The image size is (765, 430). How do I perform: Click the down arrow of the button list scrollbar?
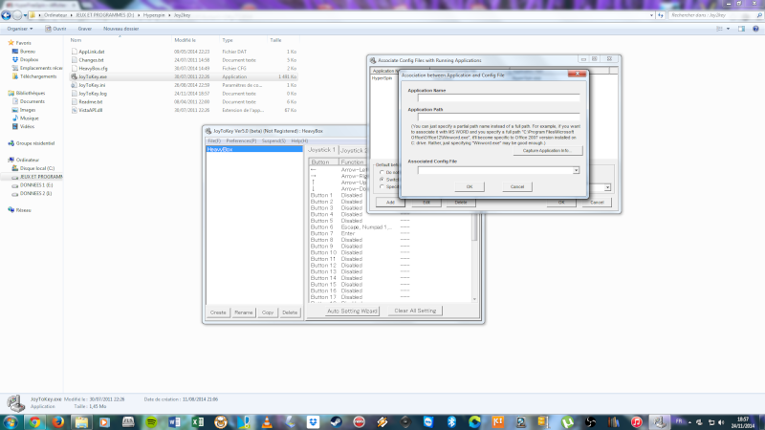(x=474, y=299)
